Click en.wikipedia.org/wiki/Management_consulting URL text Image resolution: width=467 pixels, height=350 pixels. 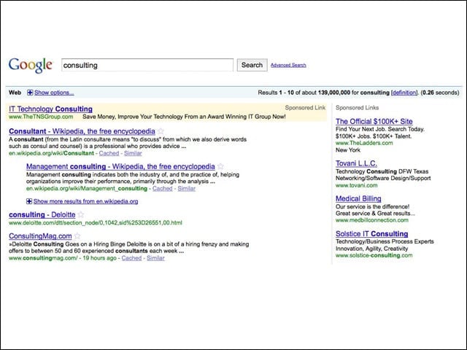click(x=87, y=188)
